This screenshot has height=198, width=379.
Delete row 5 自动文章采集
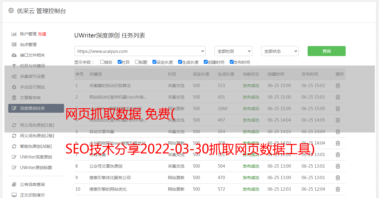pos(338,132)
